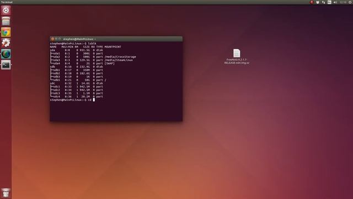
Task: Click the terminal title bar text
Action: click(x=79, y=39)
